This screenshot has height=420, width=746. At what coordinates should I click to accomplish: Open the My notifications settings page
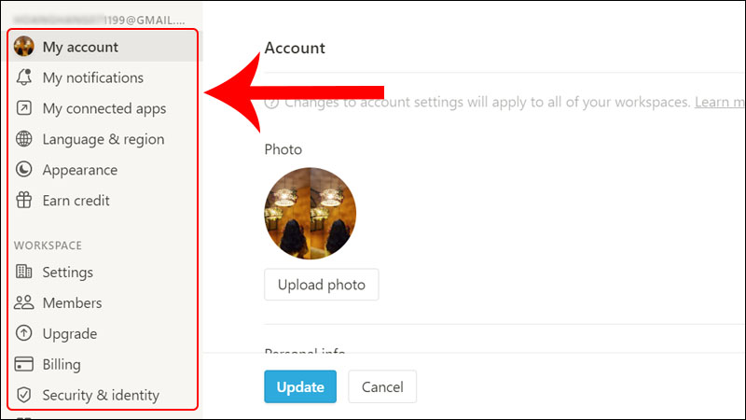92,77
